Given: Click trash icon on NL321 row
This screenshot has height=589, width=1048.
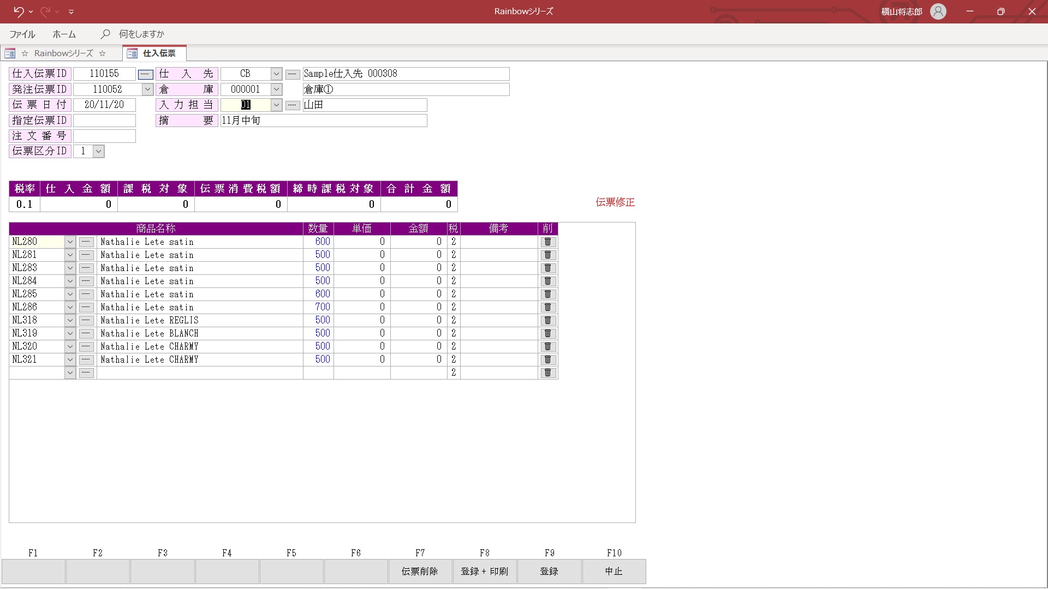Looking at the screenshot, I should [547, 359].
